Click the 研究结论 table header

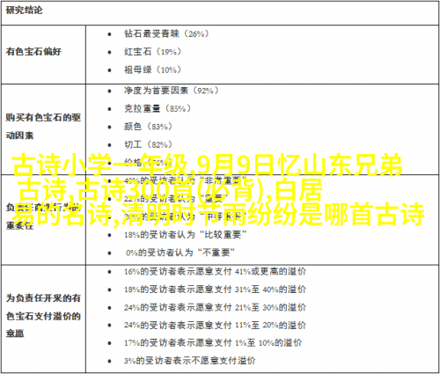click(24, 11)
